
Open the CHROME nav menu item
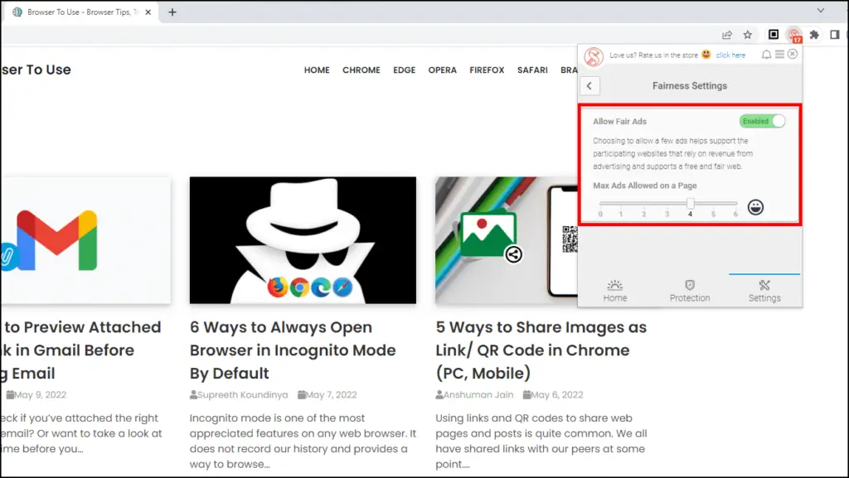tap(361, 70)
